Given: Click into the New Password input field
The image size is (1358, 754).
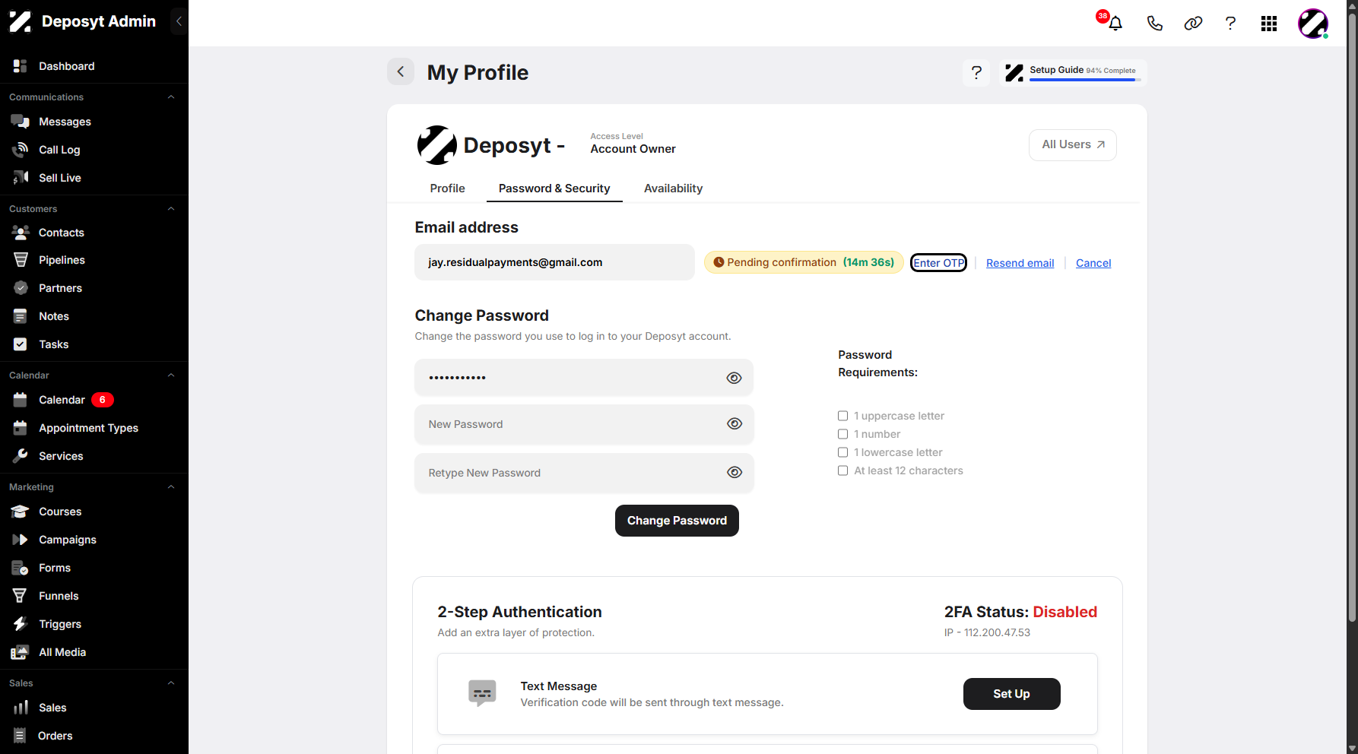Looking at the screenshot, I should tap(584, 424).
